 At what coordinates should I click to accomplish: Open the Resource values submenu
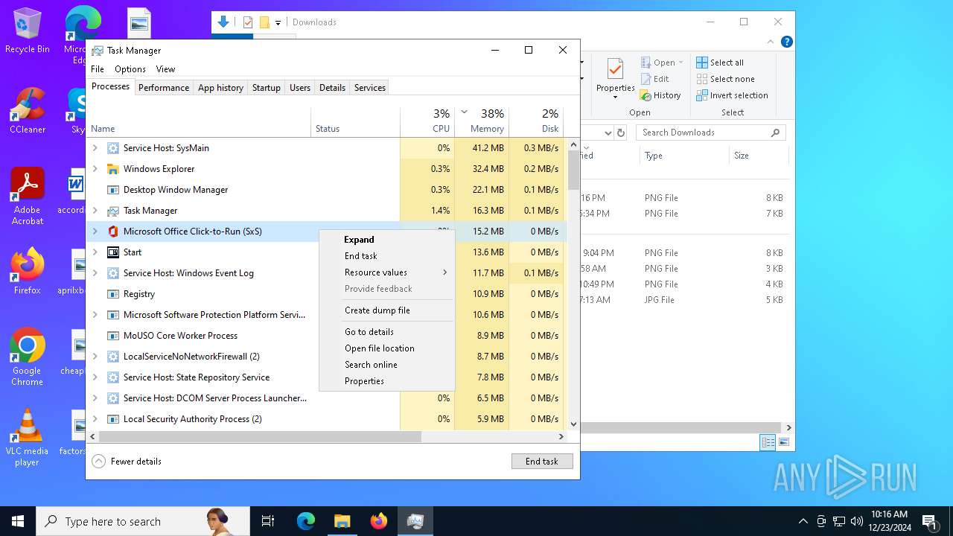click(x=386, y=272)
